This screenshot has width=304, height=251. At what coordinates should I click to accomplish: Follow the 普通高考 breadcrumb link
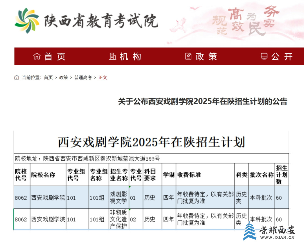coord(83,78)
